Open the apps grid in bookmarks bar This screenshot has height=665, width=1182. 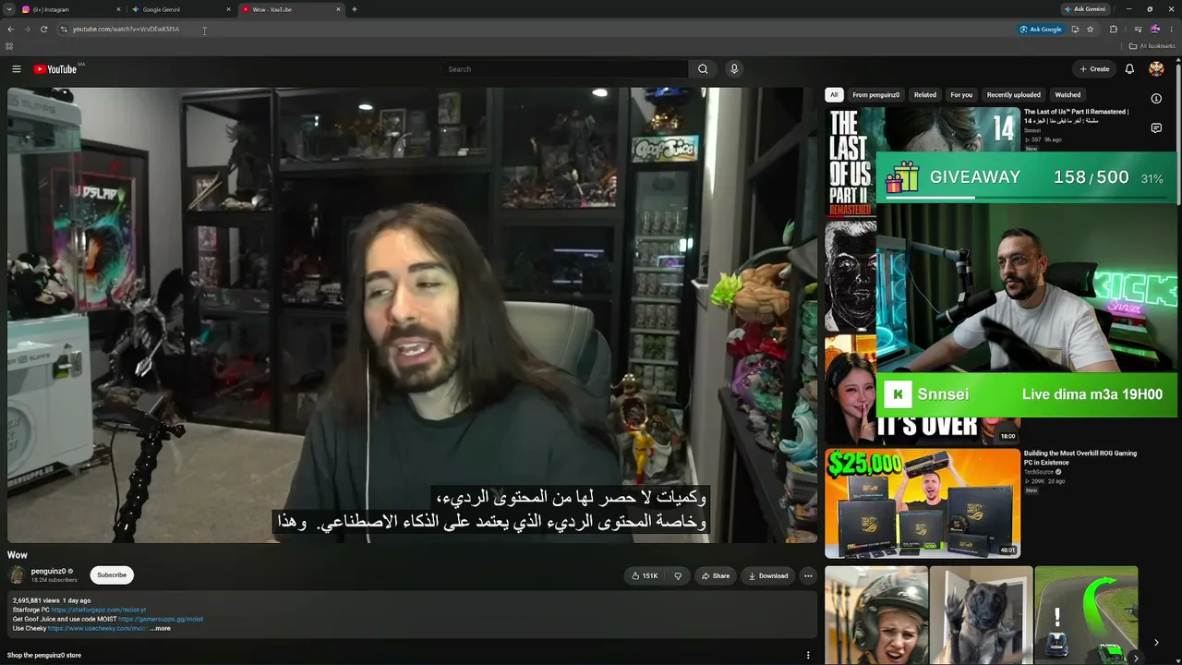click(9, 46)
